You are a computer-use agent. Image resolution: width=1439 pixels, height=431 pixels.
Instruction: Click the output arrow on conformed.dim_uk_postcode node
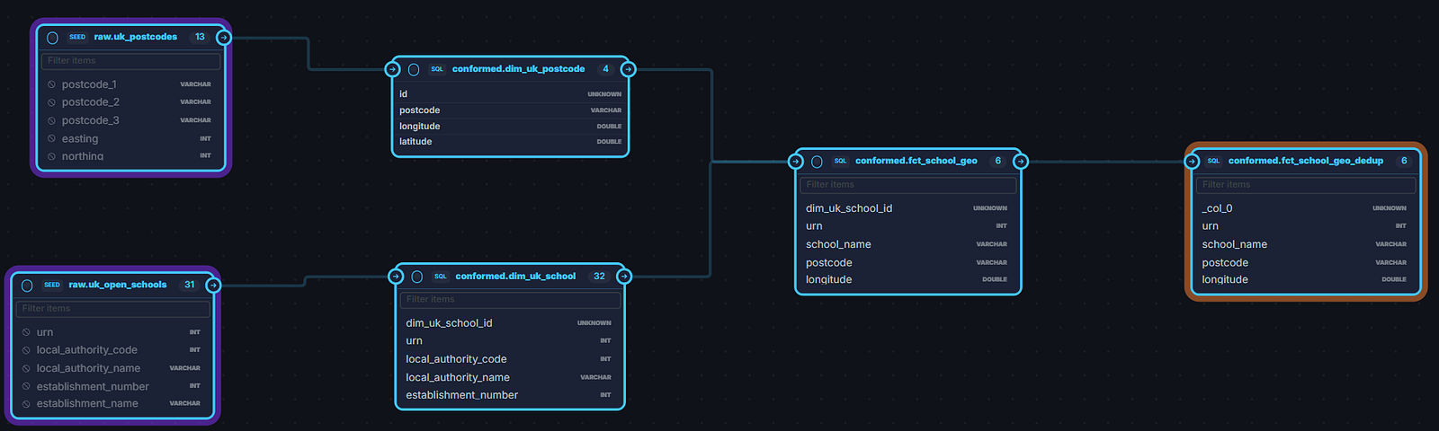coord(629,69)
